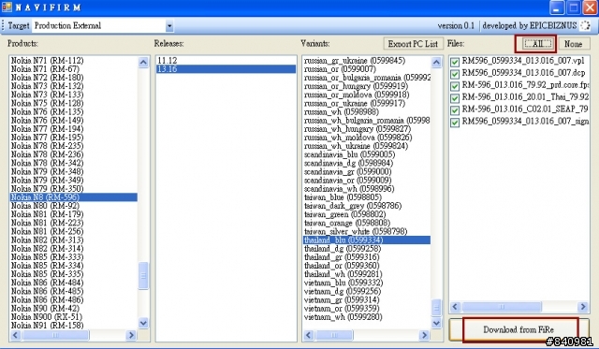This screenshot has height=349, width=599.
Task: Minimize the Navifirm window
Action: pyautogui.click(x=557, y=7)
